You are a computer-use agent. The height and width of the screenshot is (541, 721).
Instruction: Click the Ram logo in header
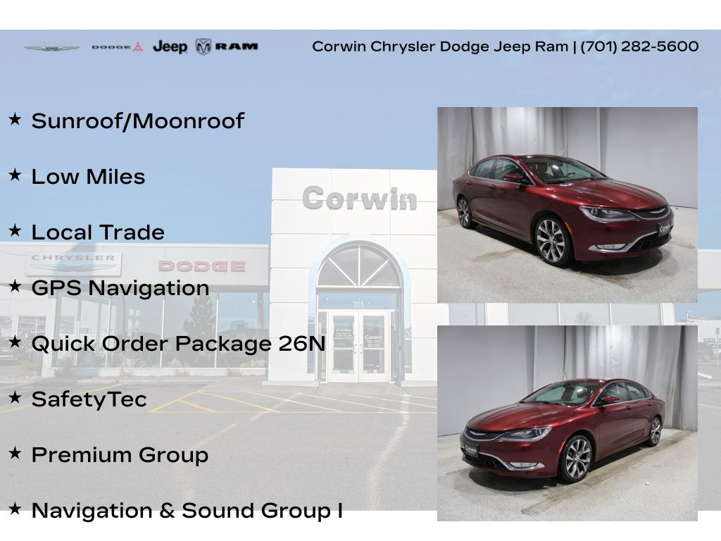click(227, 46)
